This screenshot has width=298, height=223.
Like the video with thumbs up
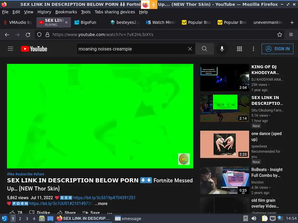12,212
